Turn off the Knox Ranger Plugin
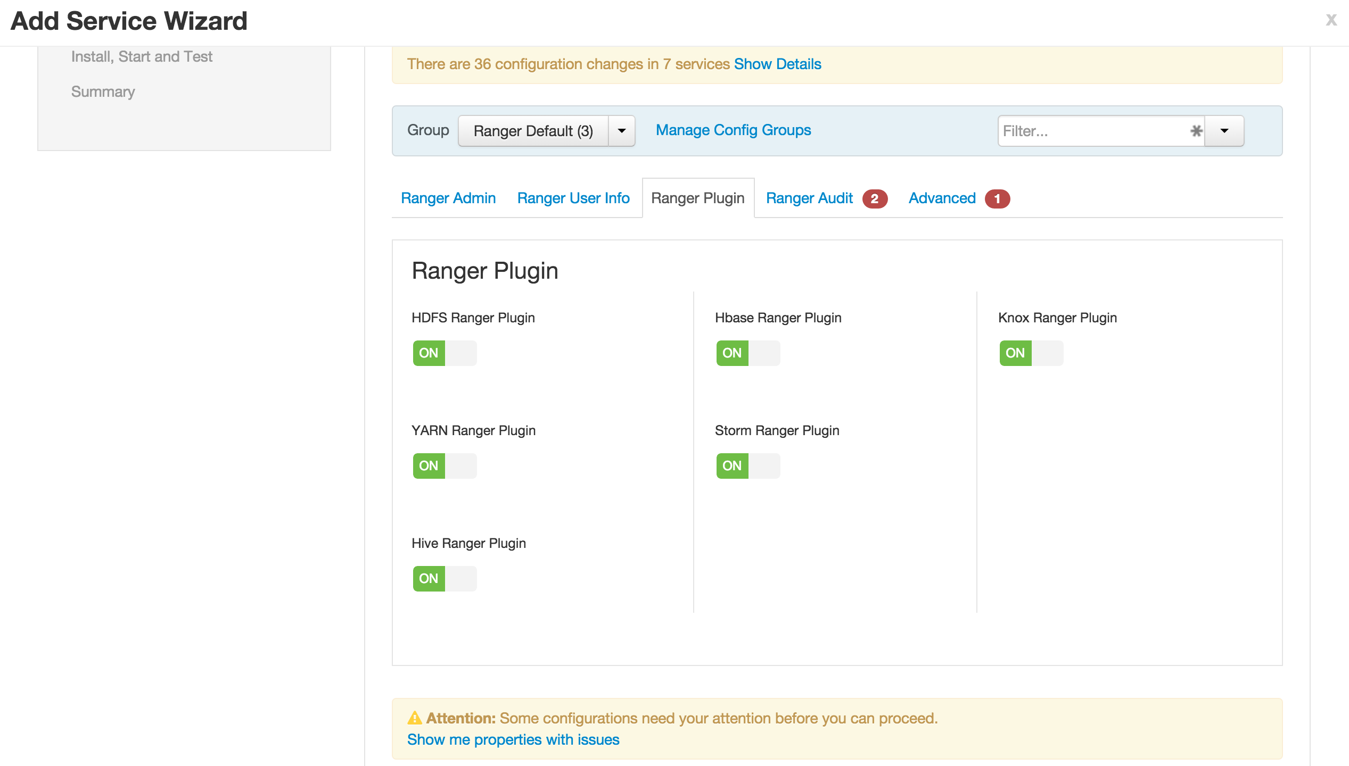 (1031, 353)
